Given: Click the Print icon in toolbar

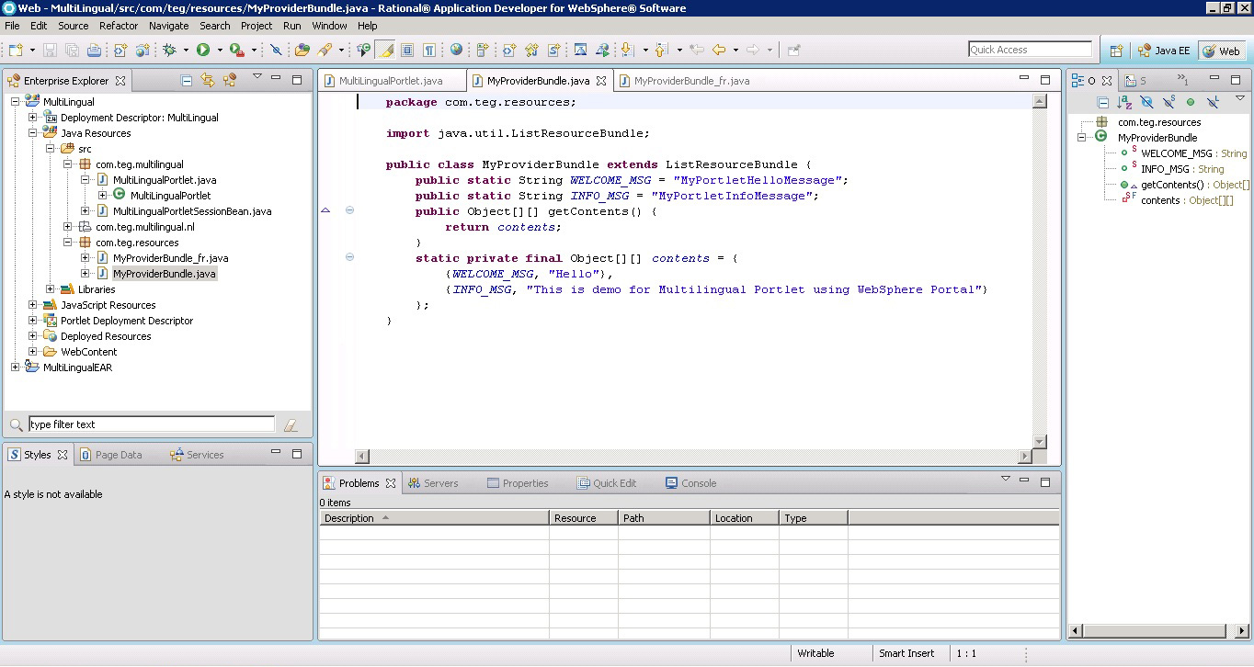Looking at the screenshot, I should [x=96, y=50].
